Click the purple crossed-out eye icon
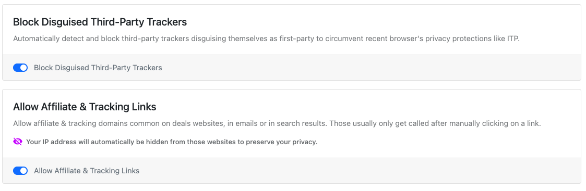The image size is (586, 191). point(18,142)
